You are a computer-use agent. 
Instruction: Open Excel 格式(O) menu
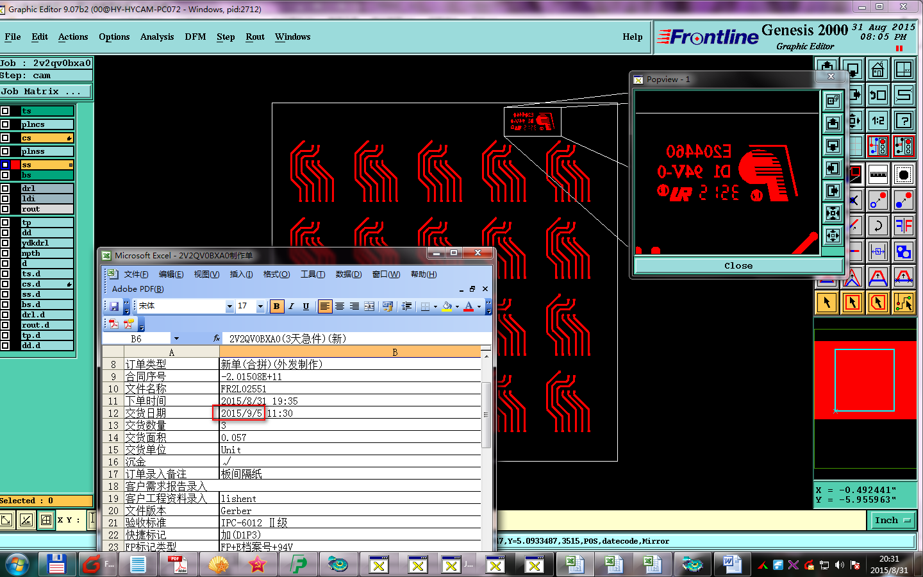[x=276, y=274]
